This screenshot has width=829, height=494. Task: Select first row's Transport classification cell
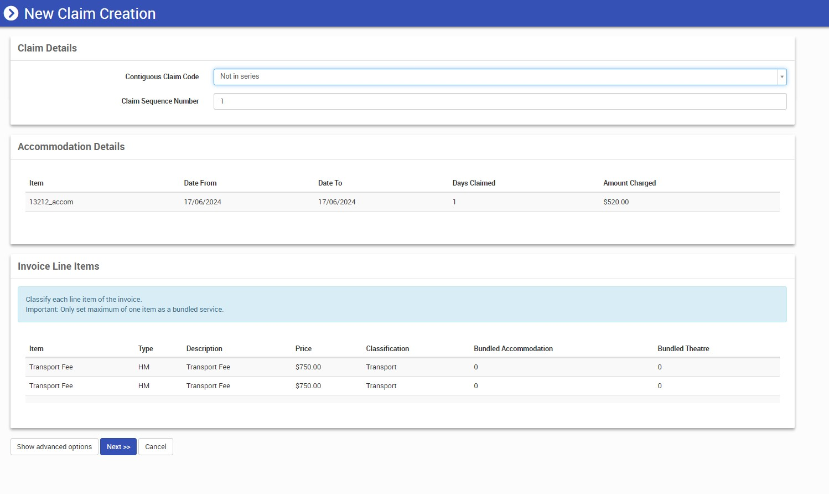pyautogui.click(x=381, y=367)
